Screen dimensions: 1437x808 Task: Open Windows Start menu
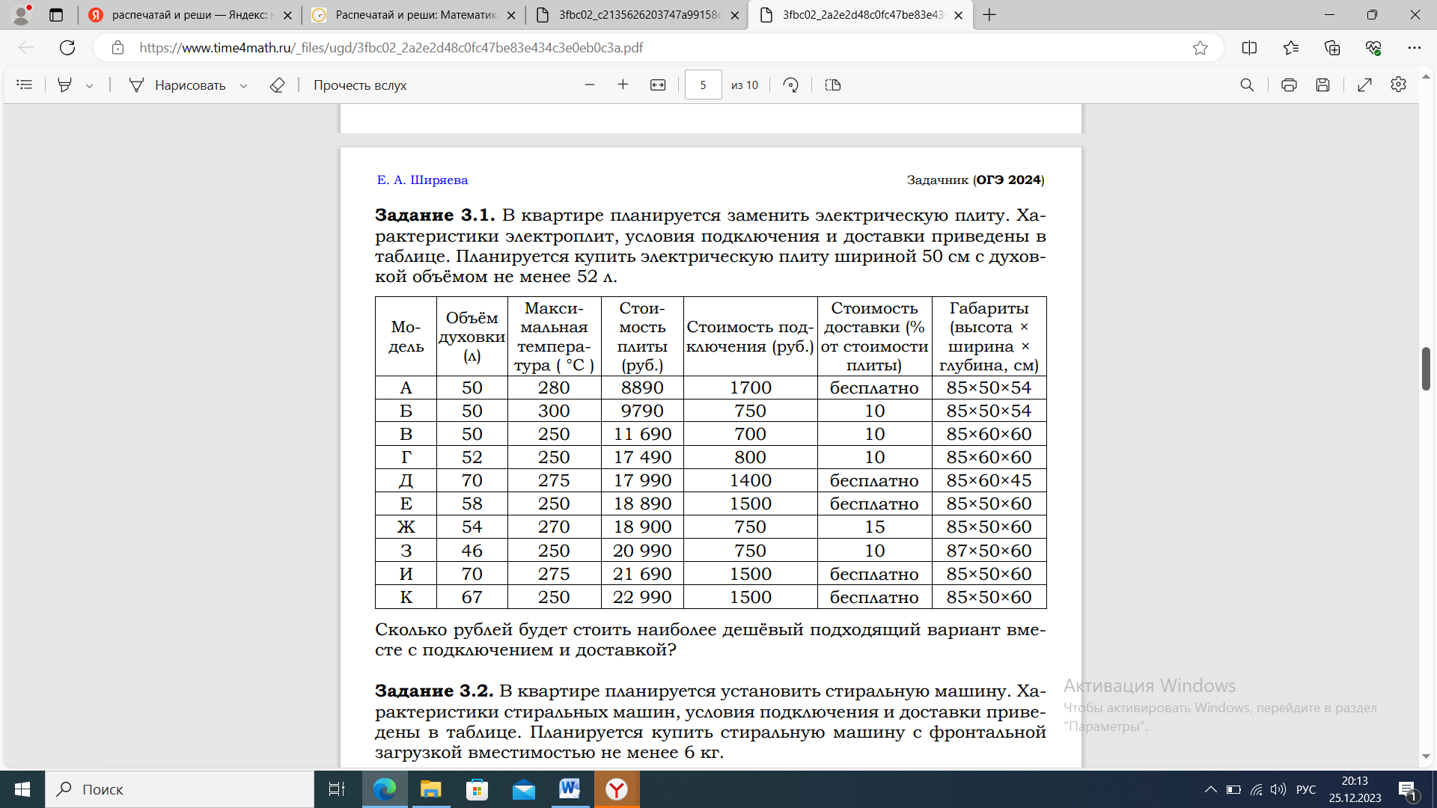[22, 789]
